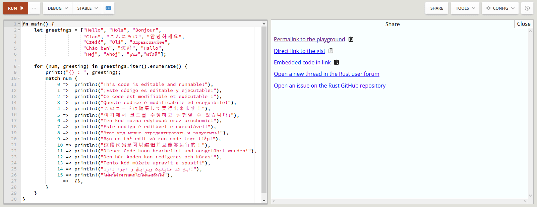
Task: Collapse the for loop fold at line 8
Action: [x=19, y=66]
